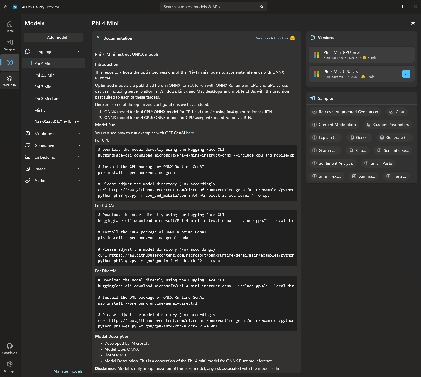Viewport: 421px width, 377px height.
Task: Open the Explain C... sample chip
Action: [325, 137]
